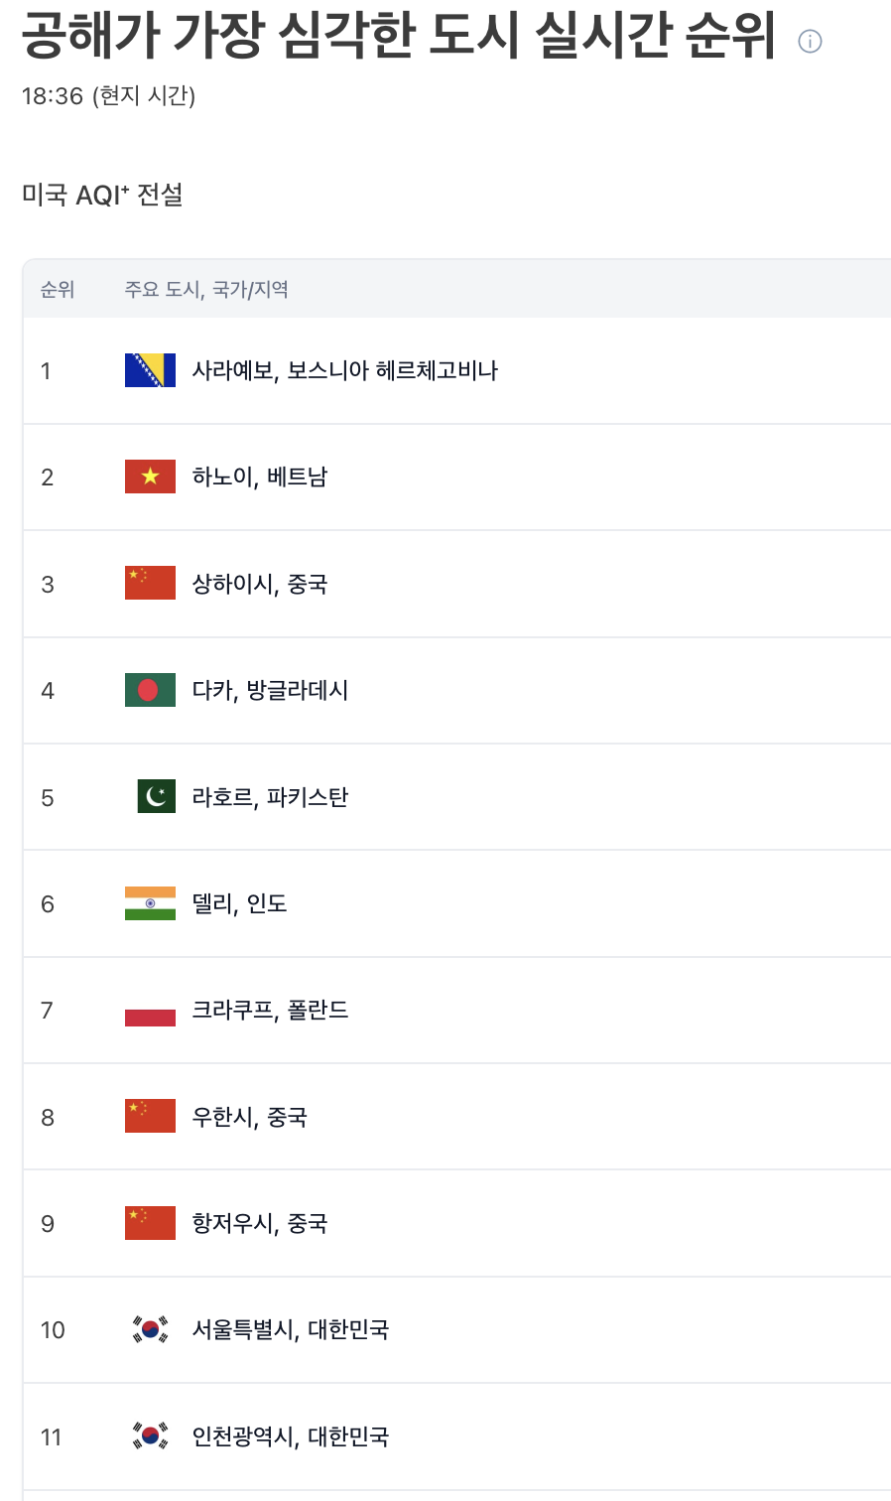Click the China flag next to 상하이시
891x1501 pixels.
click(150, 584)
